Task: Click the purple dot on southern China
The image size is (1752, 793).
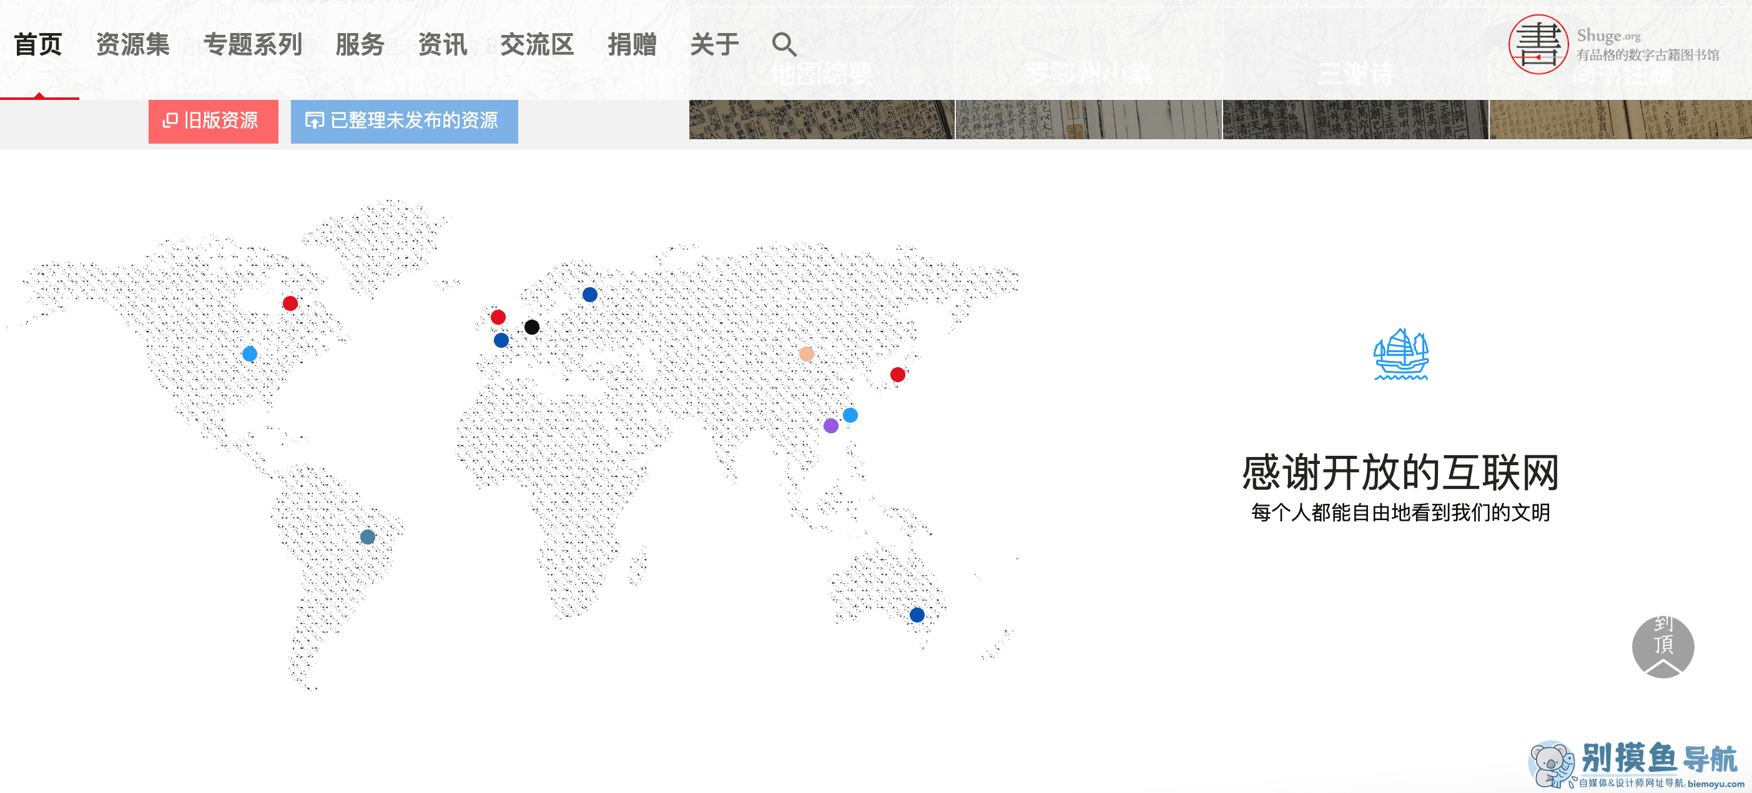Action: (x=830, y=426)
